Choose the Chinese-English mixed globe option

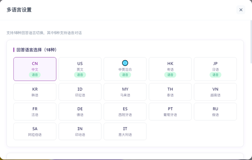click(125, 69)
